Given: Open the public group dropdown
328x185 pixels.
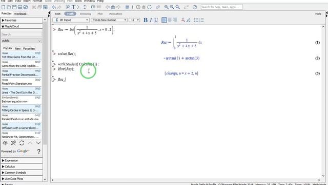Looking at the screenshot, I should pos(22,41).
